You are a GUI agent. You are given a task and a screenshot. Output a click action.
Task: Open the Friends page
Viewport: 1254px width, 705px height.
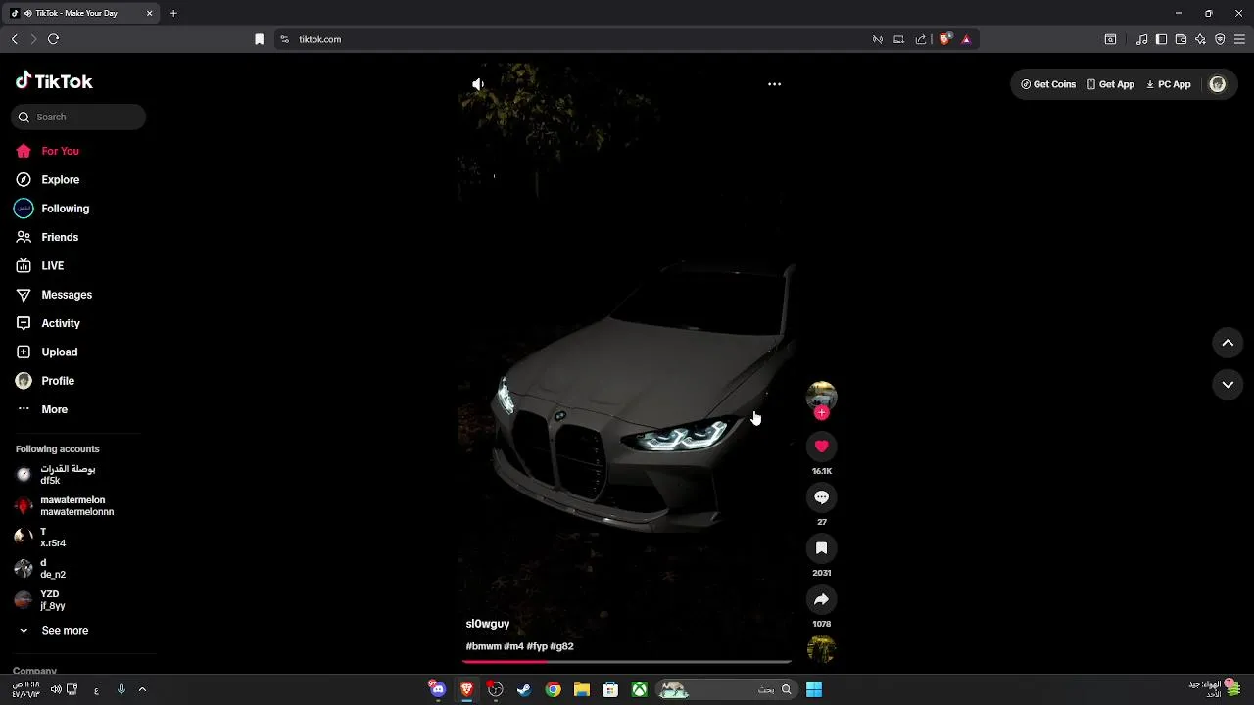47,237
